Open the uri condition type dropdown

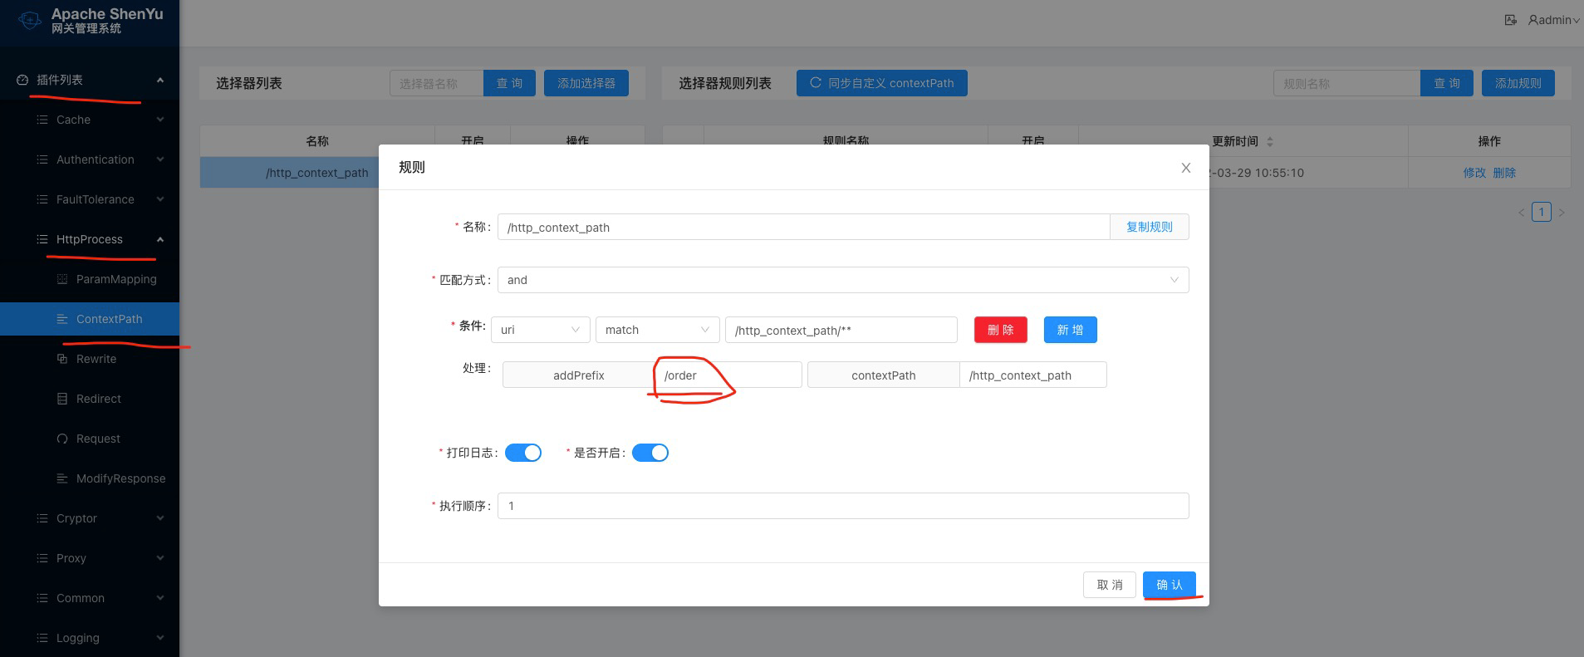[x=540, y=330]
